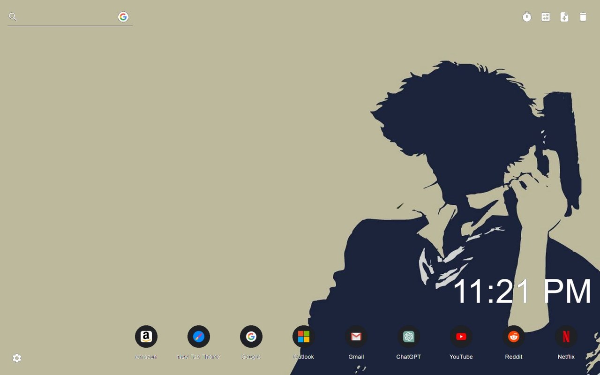600x375 pixels.
Task: Open the Reddit shortcut
Action: (514, 337)
